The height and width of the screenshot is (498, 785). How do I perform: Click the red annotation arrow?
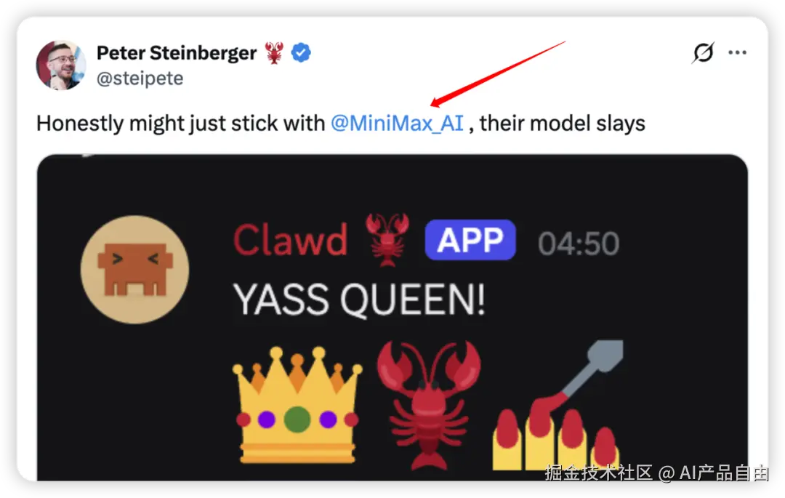click(x=498, y=74)
